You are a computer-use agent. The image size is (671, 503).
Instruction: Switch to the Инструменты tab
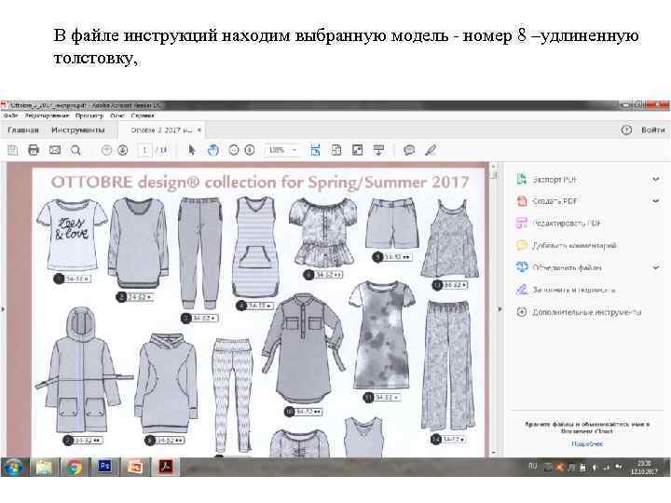[x=78, y=129]
